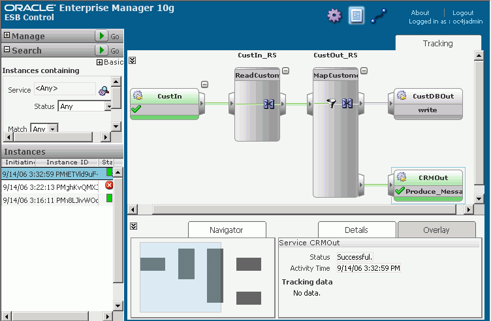Open the service browse magnifier icon
Screen dimensions: 491x321
(103, 91)
